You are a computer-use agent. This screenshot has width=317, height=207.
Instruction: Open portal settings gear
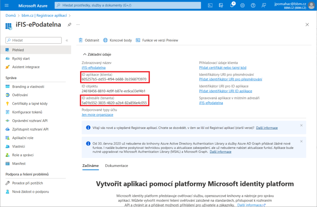coord(243,6)
